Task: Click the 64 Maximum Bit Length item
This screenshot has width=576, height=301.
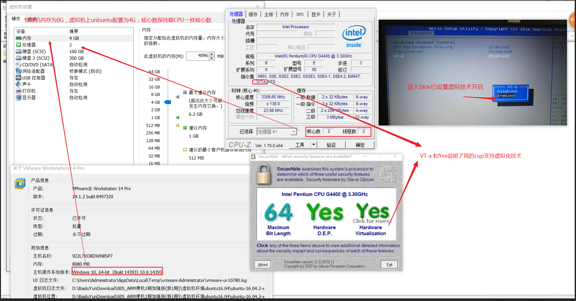Action: [278, 219]
